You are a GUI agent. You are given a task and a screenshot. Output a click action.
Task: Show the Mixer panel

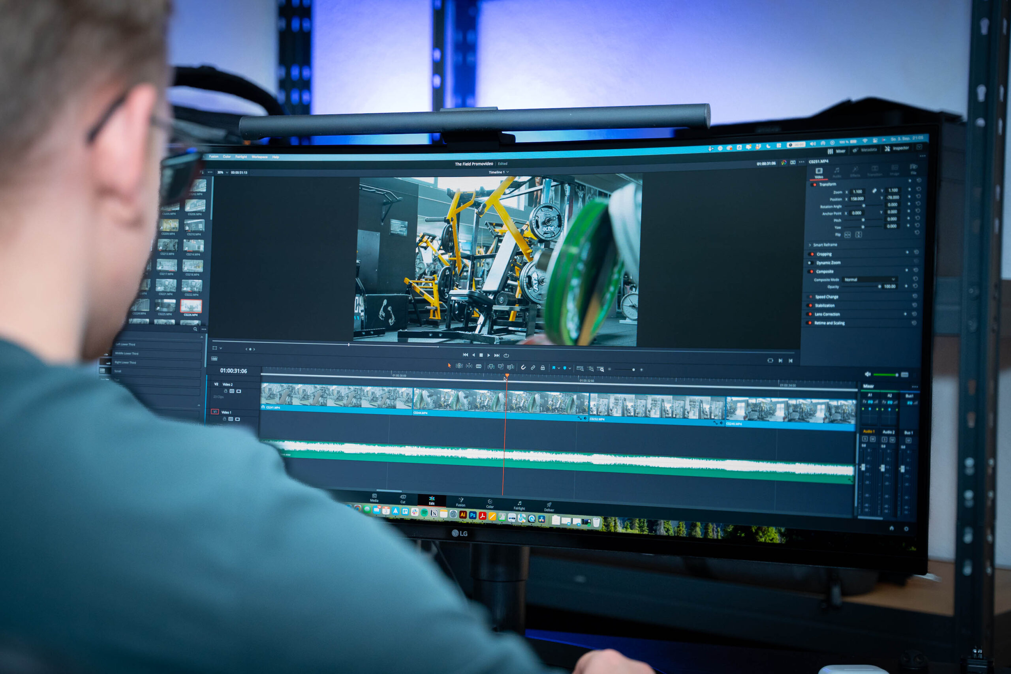(x=837, y=151)
